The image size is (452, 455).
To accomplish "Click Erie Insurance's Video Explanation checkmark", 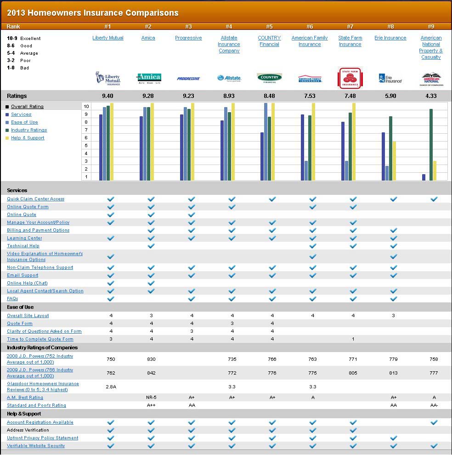I will (393, 256).
